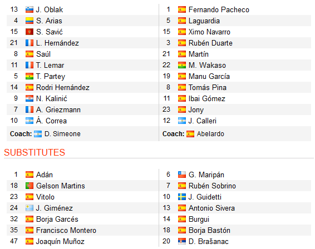Click the Sweden flag beside J. Guidetti
Viewport: 315px width, 249px height.
pos(182,197)
